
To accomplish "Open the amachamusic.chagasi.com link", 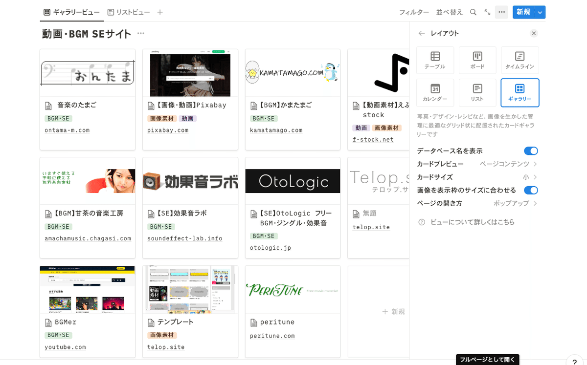I will pyautogui.click(x=88, y=239).
